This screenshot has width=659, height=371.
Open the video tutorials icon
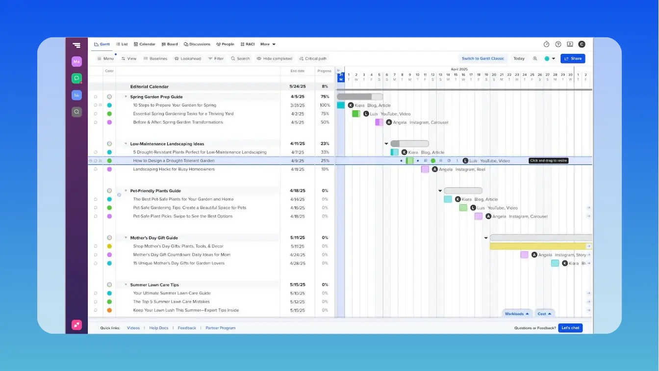pyautogui.click(x=569, y=44)
